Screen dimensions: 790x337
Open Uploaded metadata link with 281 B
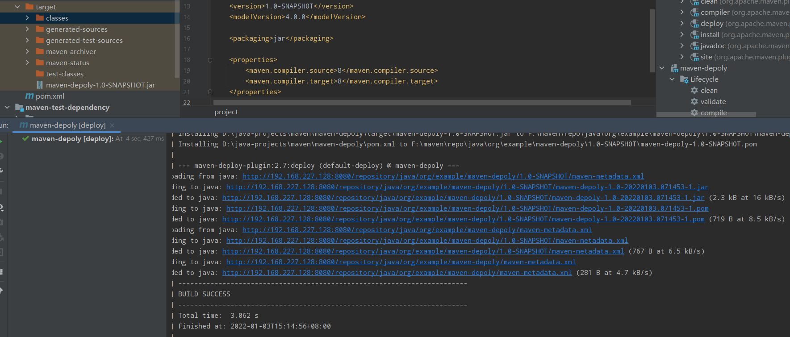point(397,273)
